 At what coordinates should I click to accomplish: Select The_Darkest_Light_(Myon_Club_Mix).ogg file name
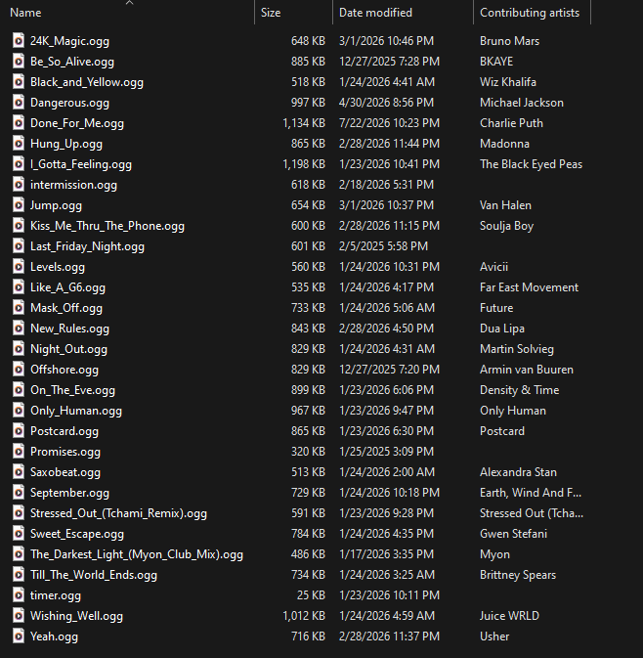click(x=137, y=554)
